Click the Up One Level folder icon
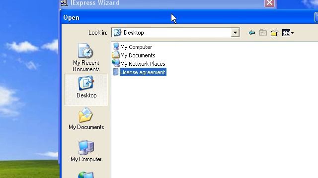Viewport: 318px width, 178px height. (263, 33)
